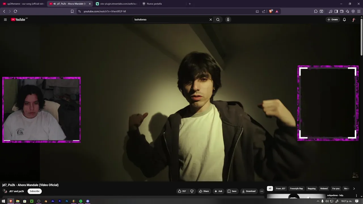Select the Freestyle Rap filter chip
Image resolution: width=363 pixels, height=204 pixels.
tap(296, 188)
